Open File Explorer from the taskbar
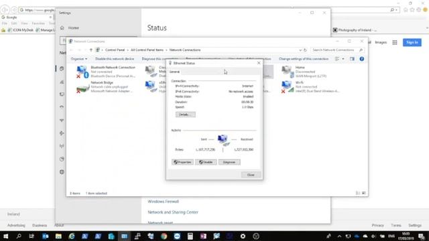Image resolution: width=429 pixels, height=241 pixels. (x=58, y=236)
